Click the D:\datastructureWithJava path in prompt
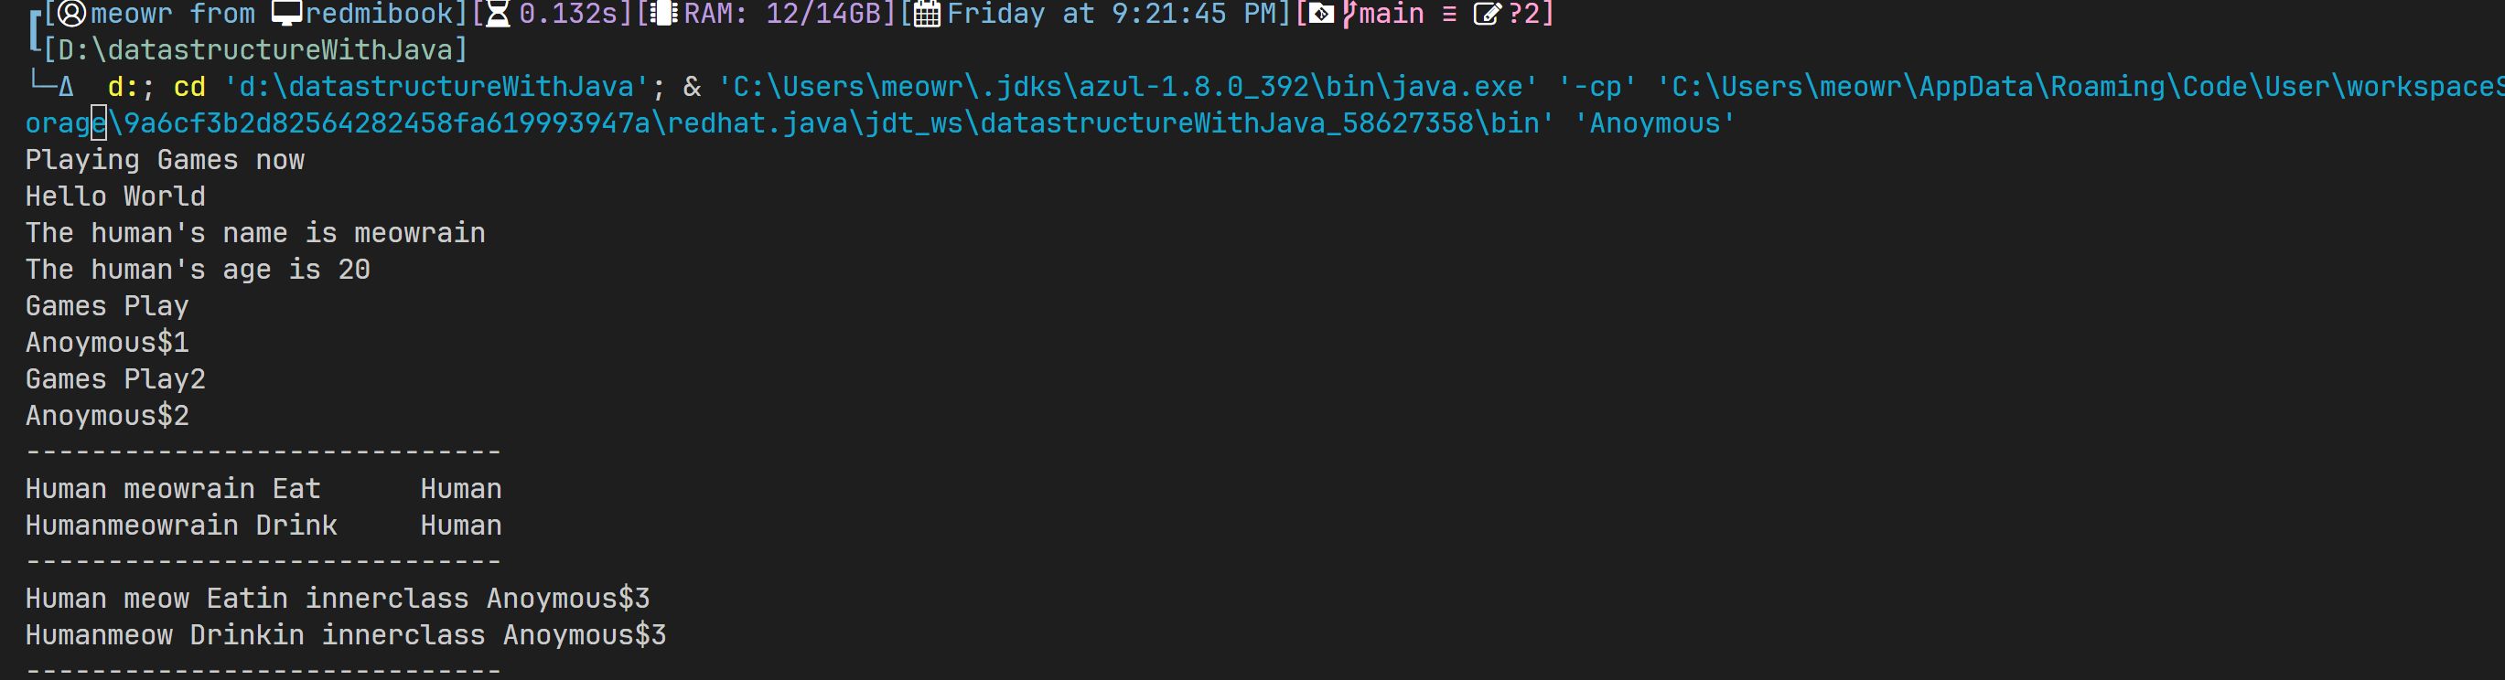Viewport: 2505px width, 680px height. 254,50
